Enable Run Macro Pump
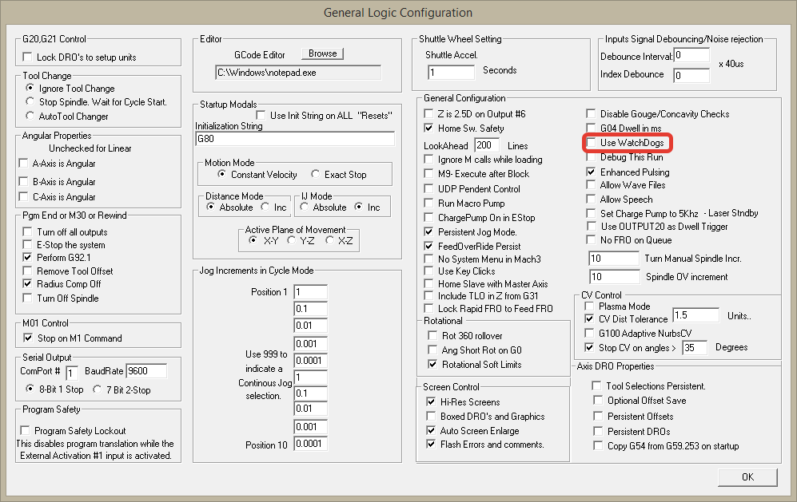Viewport: 797px width, 502px height. [x=428, y=203]
